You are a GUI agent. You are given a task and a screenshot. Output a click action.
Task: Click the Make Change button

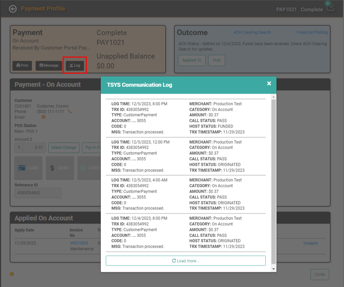[x=64, y=148]
